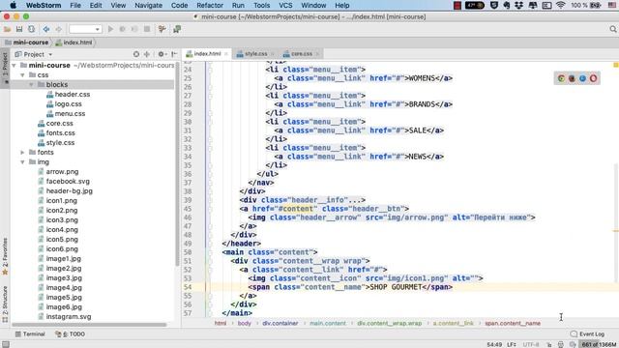This screenshot has height=348, width=619.
Task: Click the hide Project panel icon
Action: (174, 54)
